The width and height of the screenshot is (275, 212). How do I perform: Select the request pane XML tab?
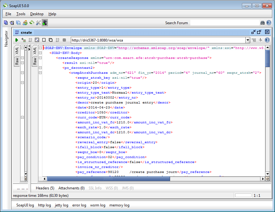pos(17,51)
